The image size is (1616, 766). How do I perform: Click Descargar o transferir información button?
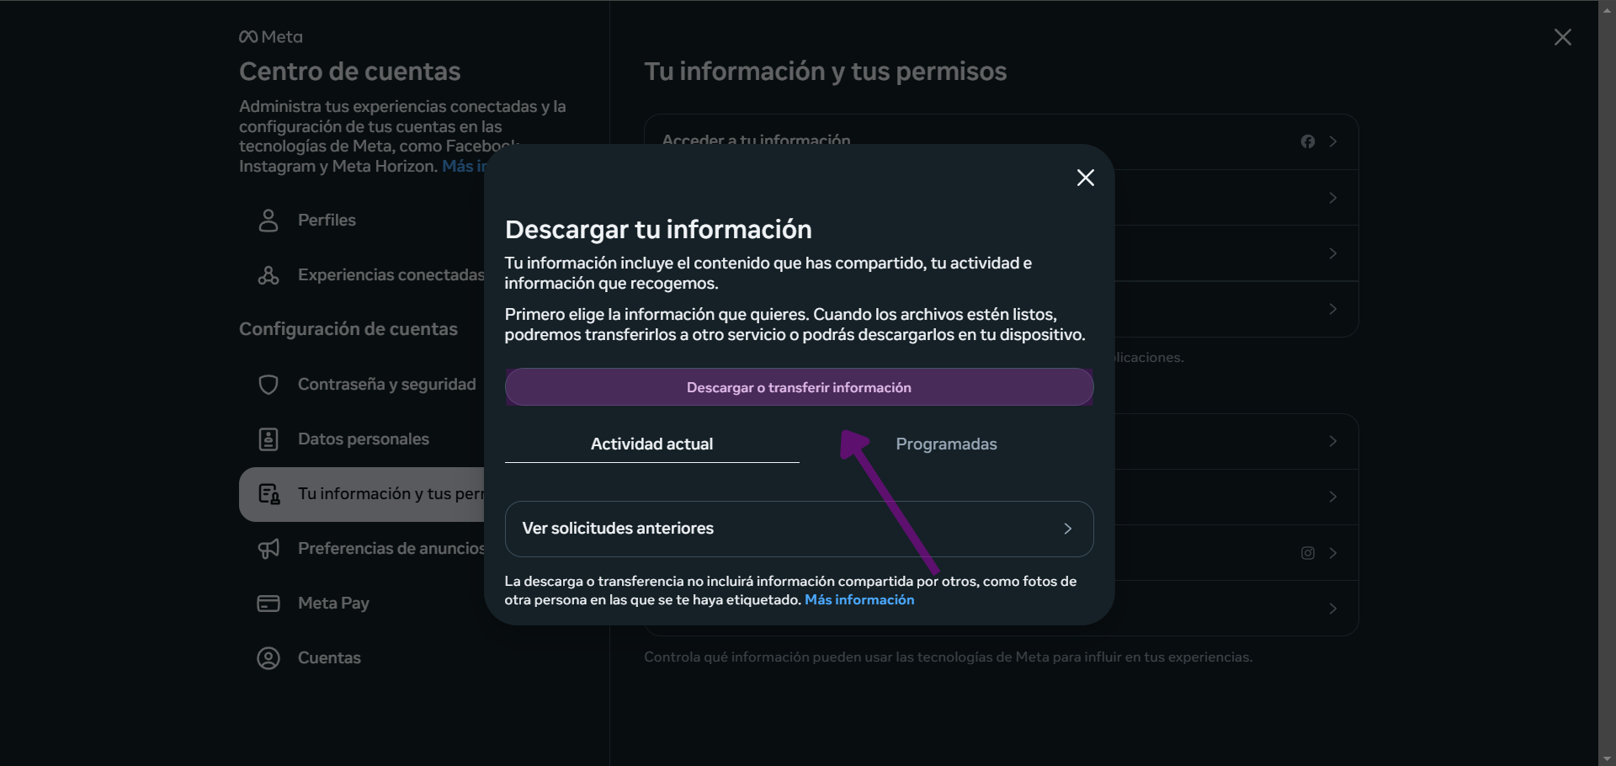coord(799,387)
